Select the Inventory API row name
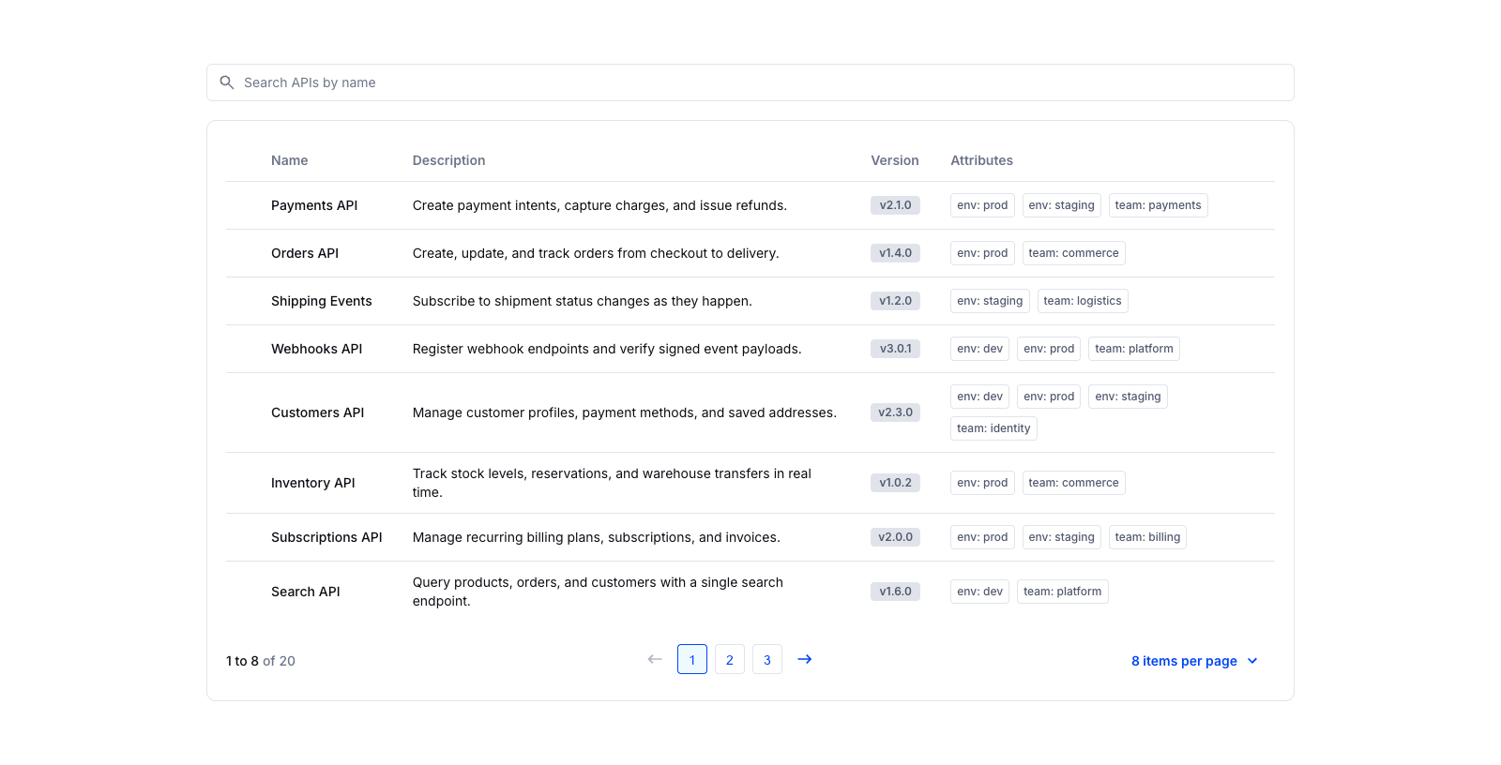The height and width of the screenshot is (765, 1501). click(313, 483)
